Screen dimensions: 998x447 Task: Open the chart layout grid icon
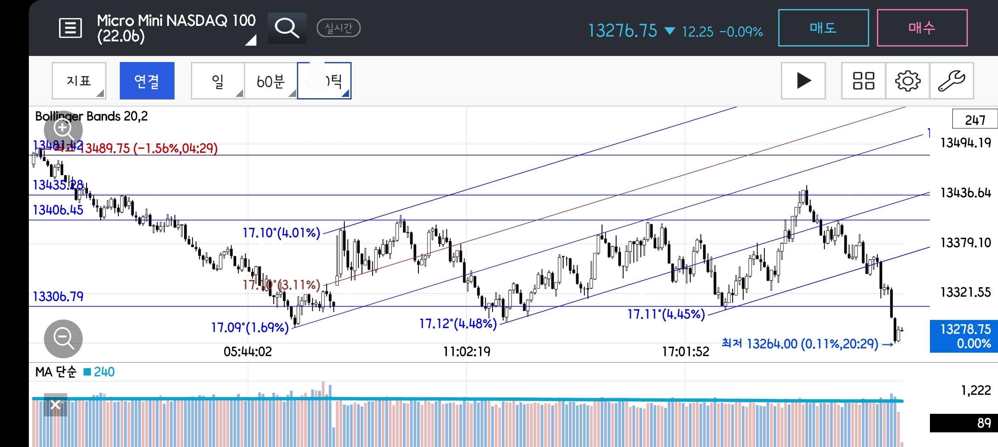(x=864, y=81)
